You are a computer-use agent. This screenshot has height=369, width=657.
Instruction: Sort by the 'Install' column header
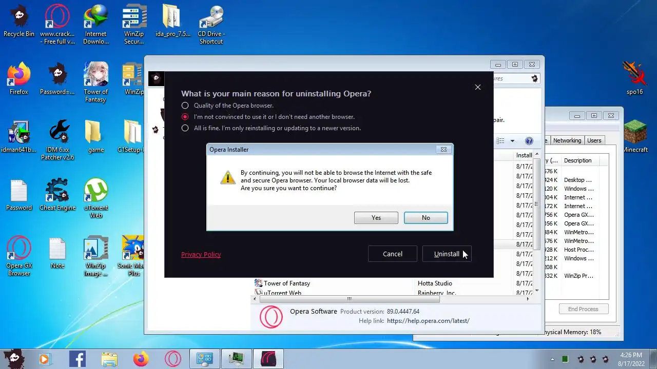click(524, 155)
